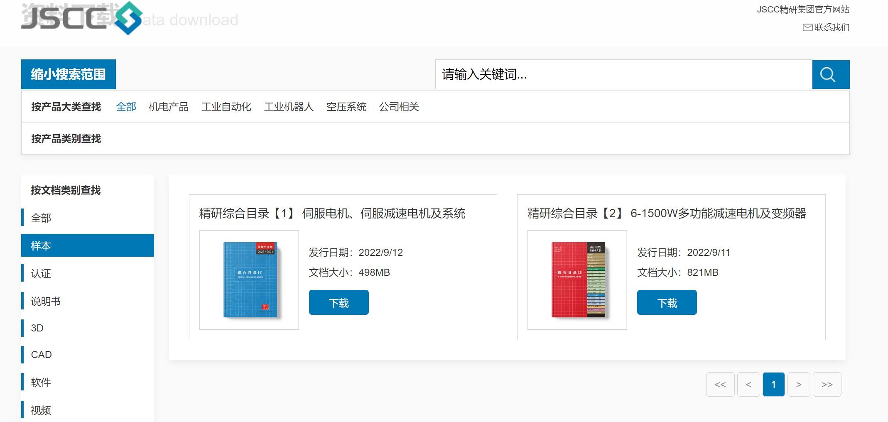The height and width of the screenshot is (422, 888).
Task: Select 认证 document type in sidebar
Action: [x=41, y=274]
